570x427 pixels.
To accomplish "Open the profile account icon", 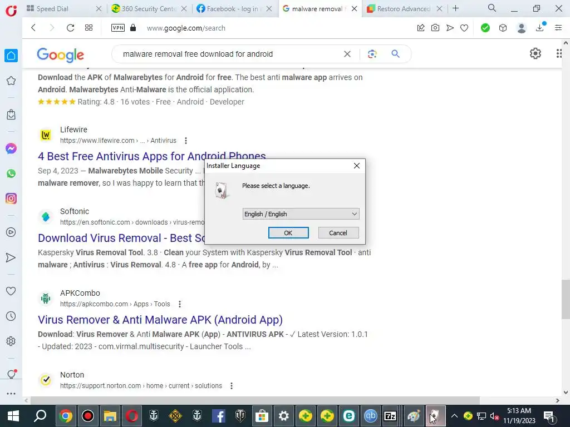I will point(521,28).
